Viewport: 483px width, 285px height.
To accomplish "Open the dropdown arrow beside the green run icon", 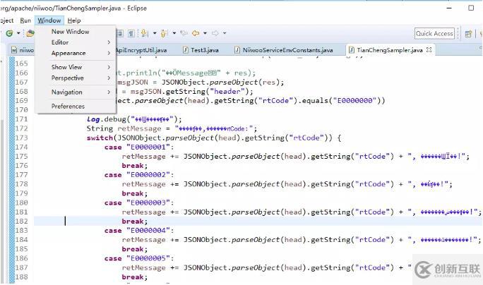I will (x=18, y=33).
